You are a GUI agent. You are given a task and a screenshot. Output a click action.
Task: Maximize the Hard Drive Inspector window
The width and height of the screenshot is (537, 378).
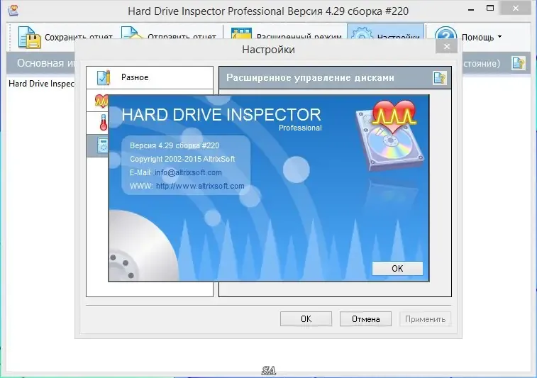click(490, 9)
